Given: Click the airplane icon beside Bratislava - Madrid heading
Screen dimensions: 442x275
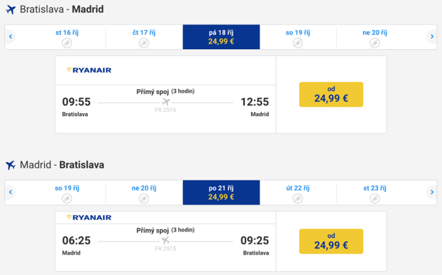Looking at the screenshot, I should [x=10, y=10].
